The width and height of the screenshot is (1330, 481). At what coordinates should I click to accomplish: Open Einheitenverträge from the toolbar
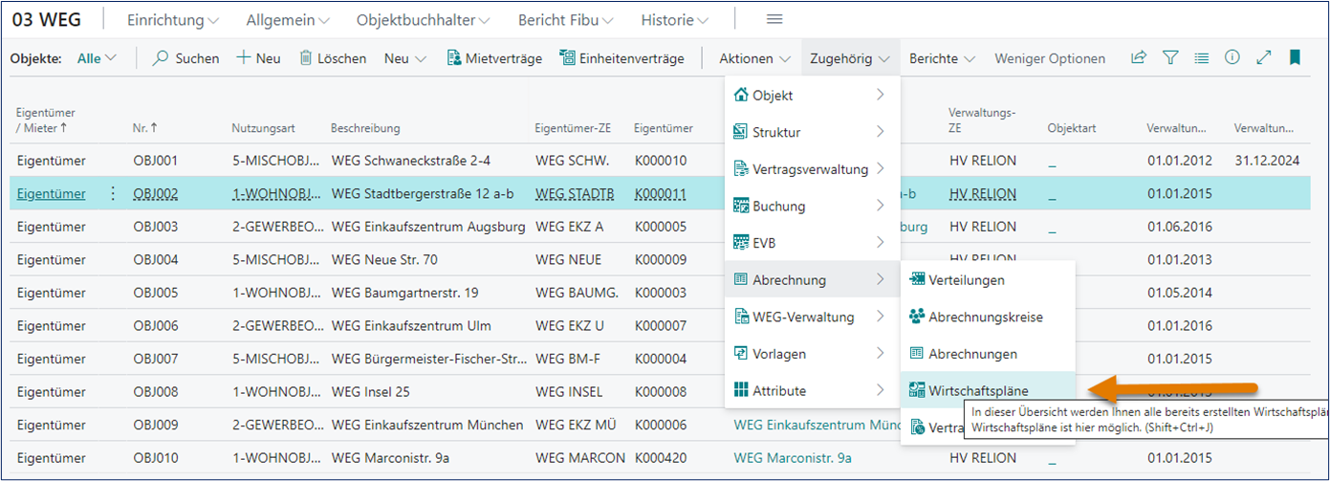pyautogui.click(x=621, y=58)
